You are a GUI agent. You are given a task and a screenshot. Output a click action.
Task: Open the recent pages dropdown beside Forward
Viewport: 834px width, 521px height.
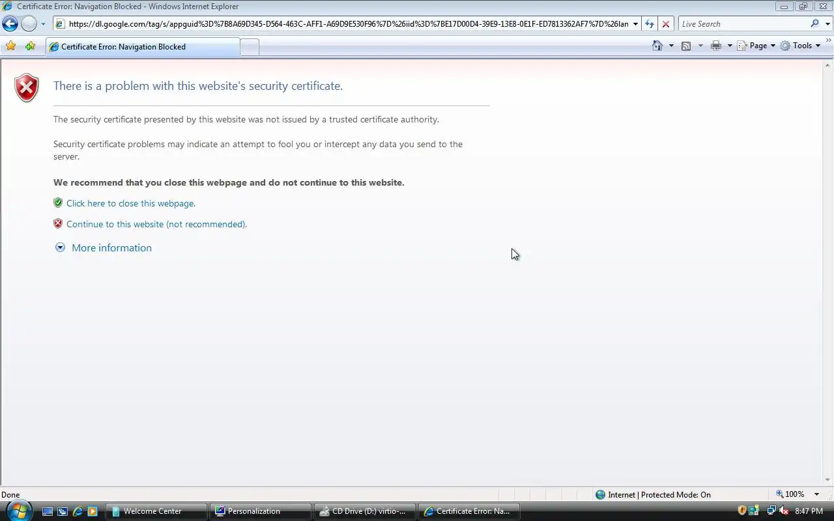click(x=43, y=24)
